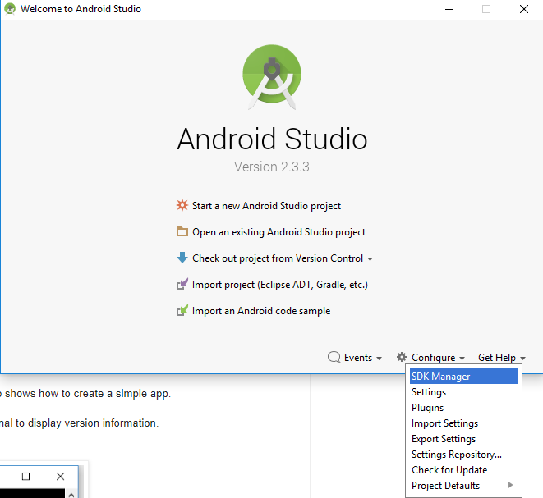Click the orange starburst new project icon

click(182, 205)
